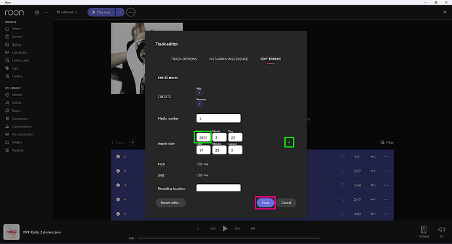
Task: Click the import date Year field
Action: tap(203, 137)
